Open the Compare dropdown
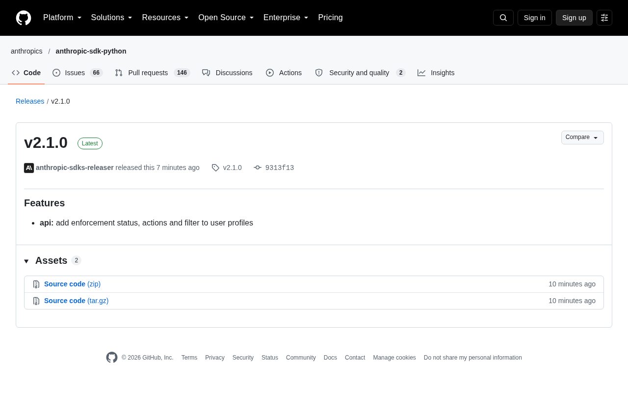 [582, 138]
